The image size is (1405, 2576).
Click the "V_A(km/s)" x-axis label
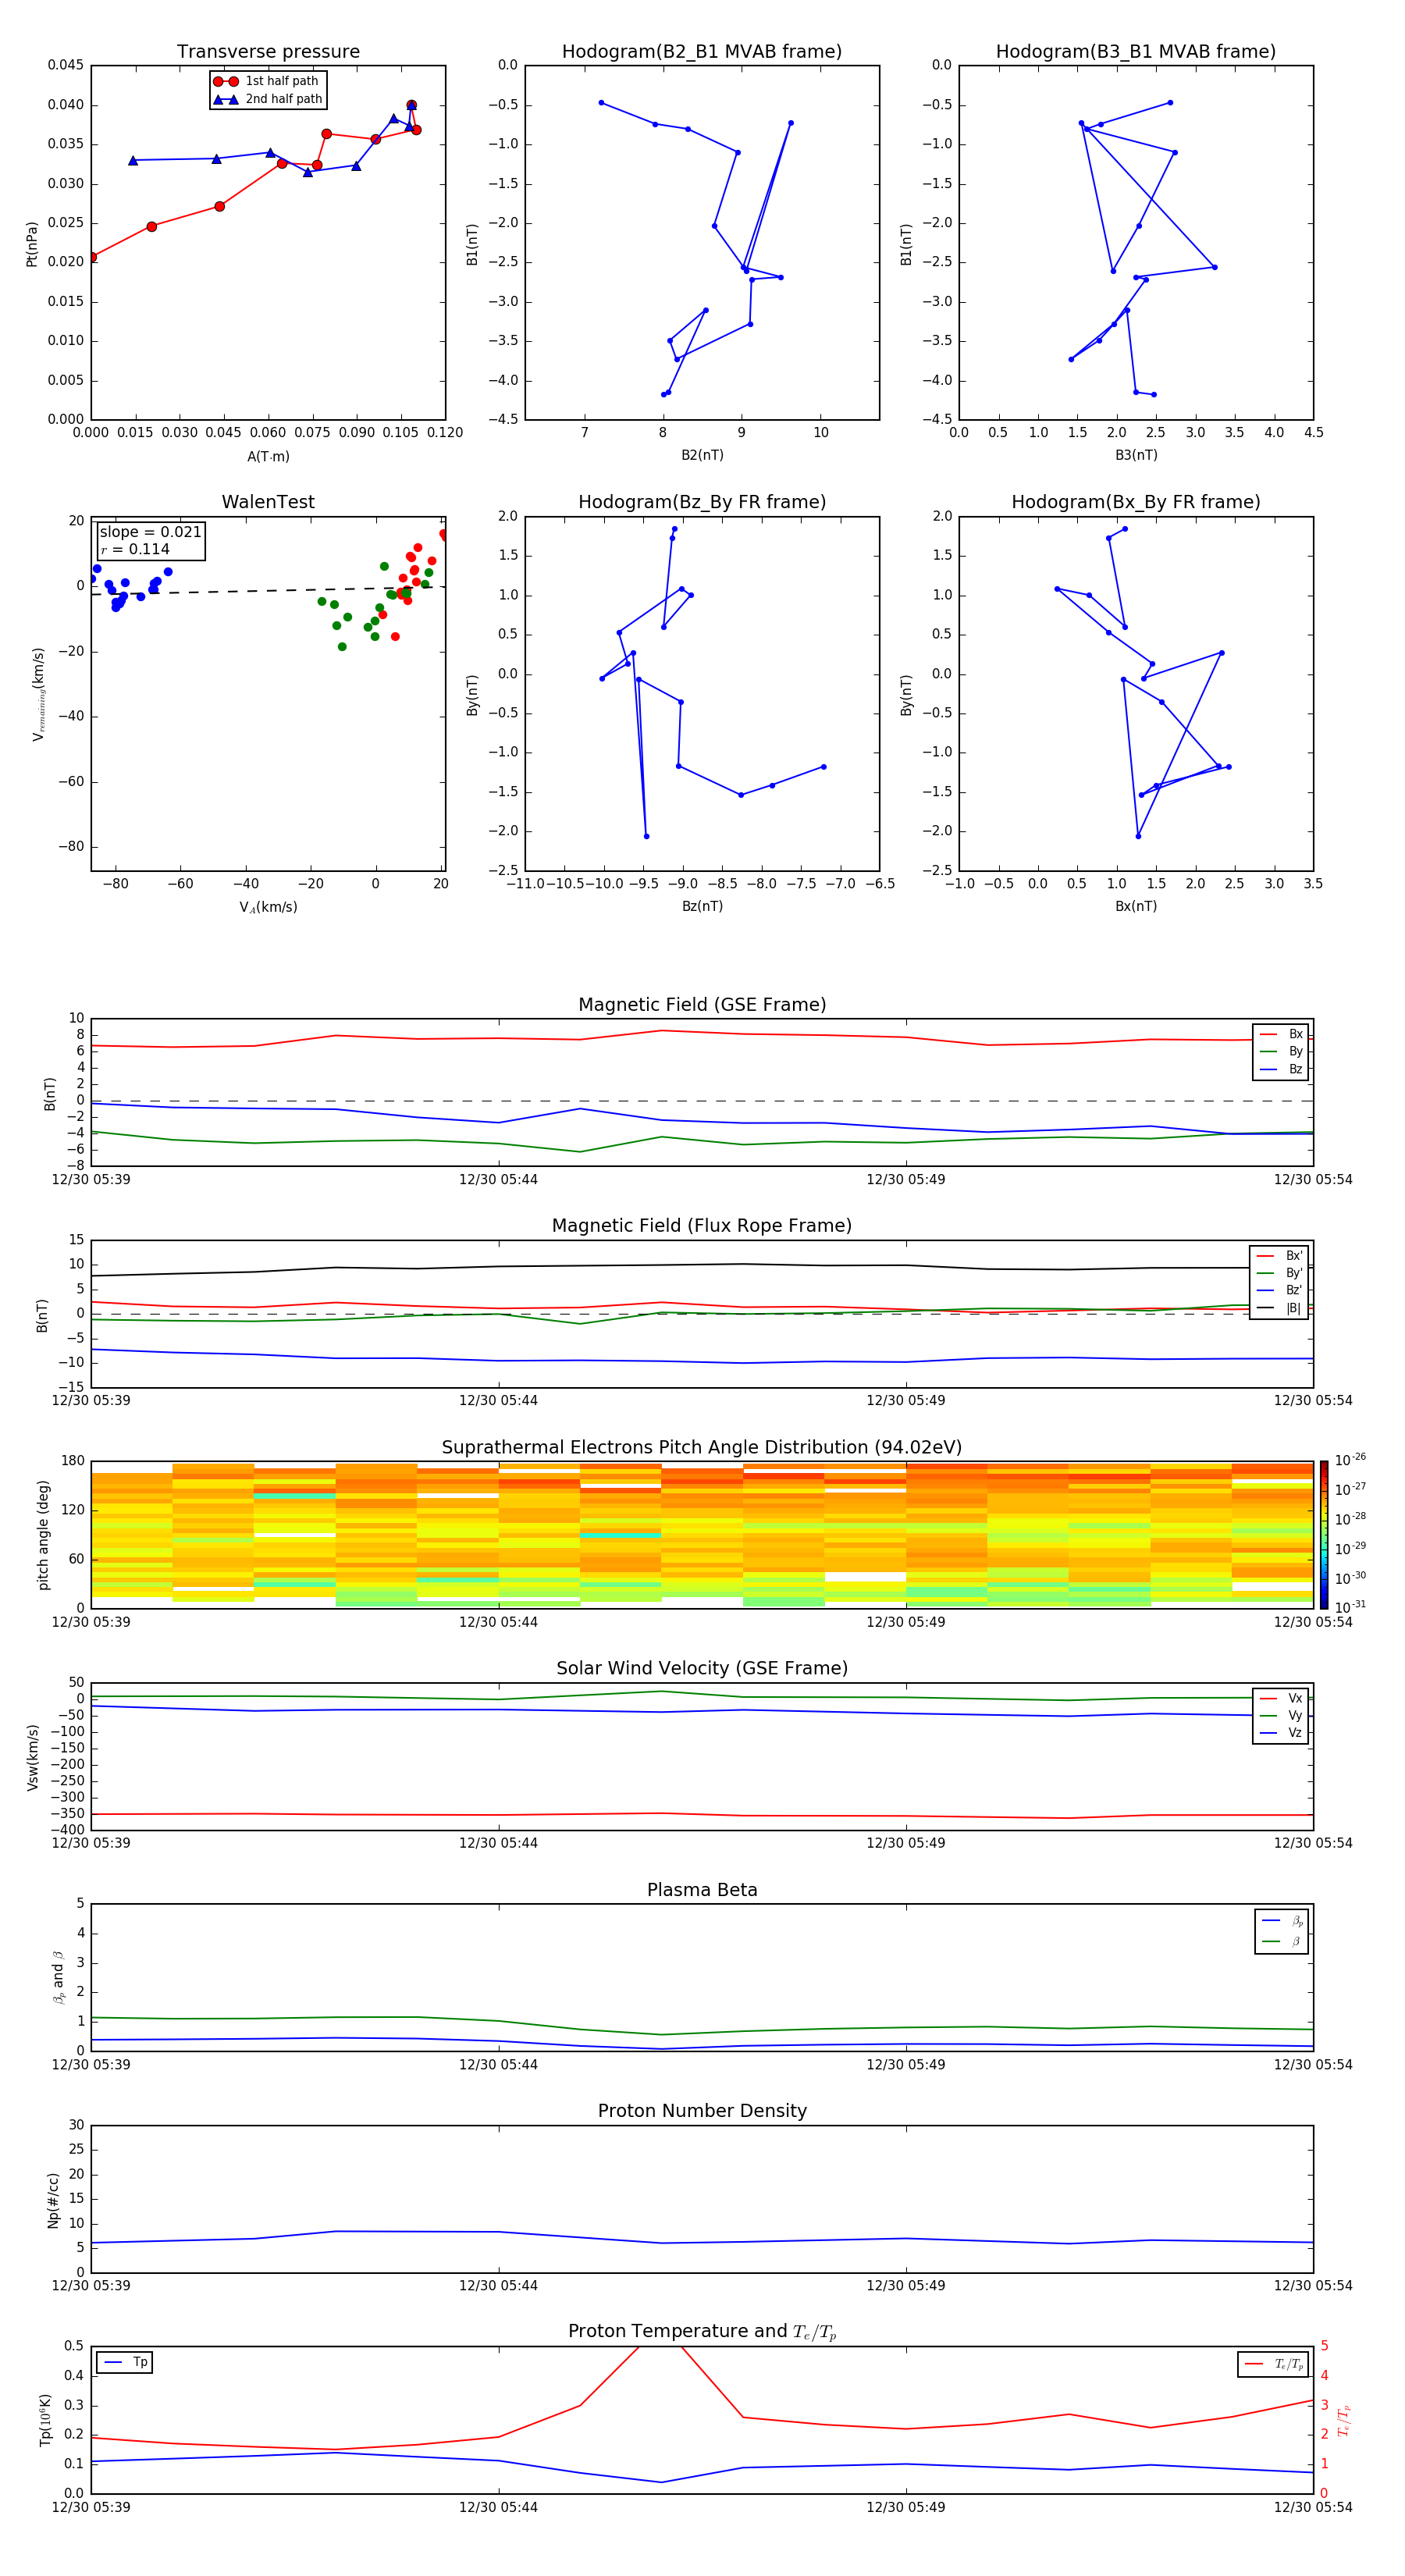(268, 907)
